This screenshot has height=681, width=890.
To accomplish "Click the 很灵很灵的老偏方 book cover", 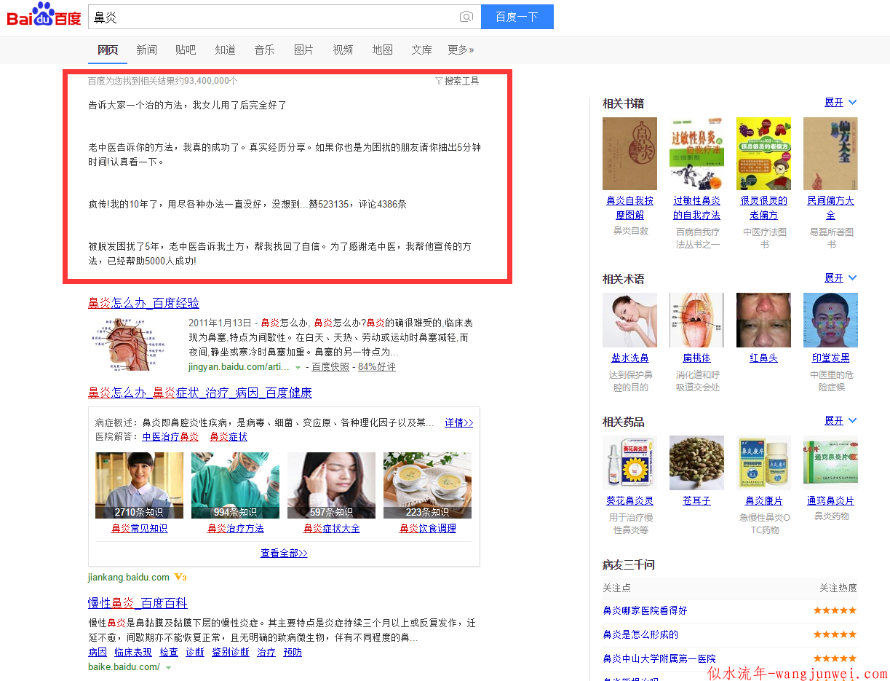I will (763, 154).
